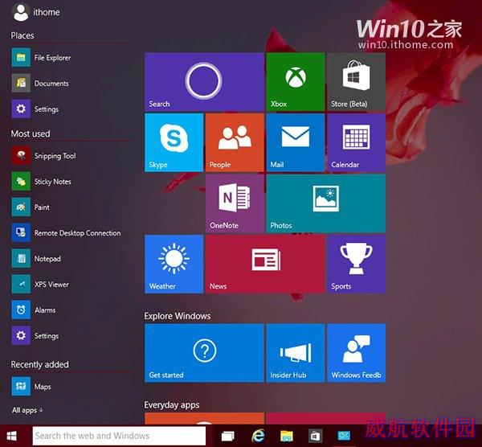Viewport: 482px width, 447px height.
Task: Open the Get started tile
Action: click(204, 353)
